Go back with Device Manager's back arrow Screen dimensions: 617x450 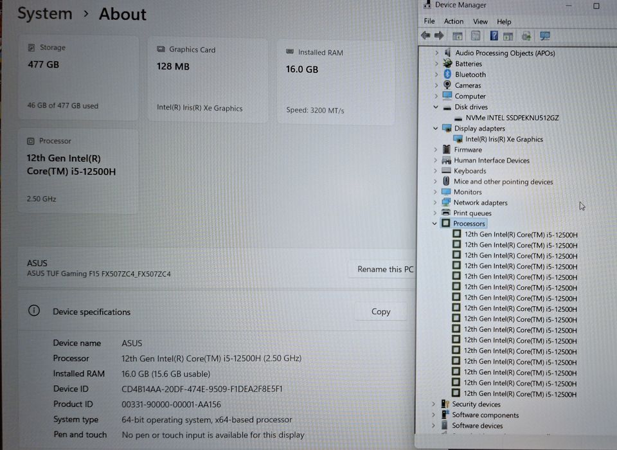425,36
